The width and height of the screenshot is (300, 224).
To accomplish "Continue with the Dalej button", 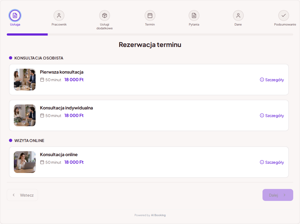I will click(x=278, y=195).
